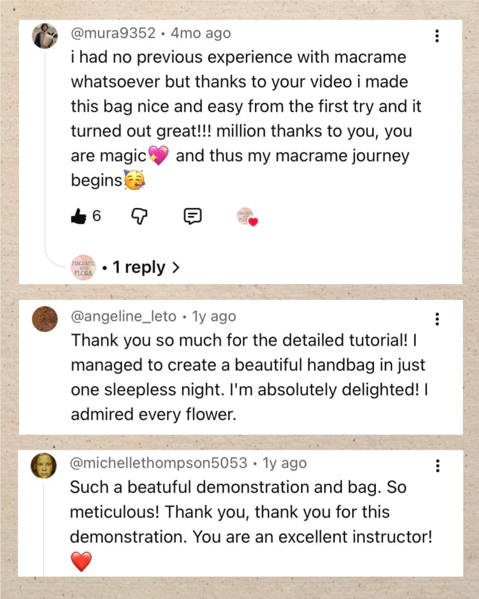Click the like count number 6

pos(96,216)
